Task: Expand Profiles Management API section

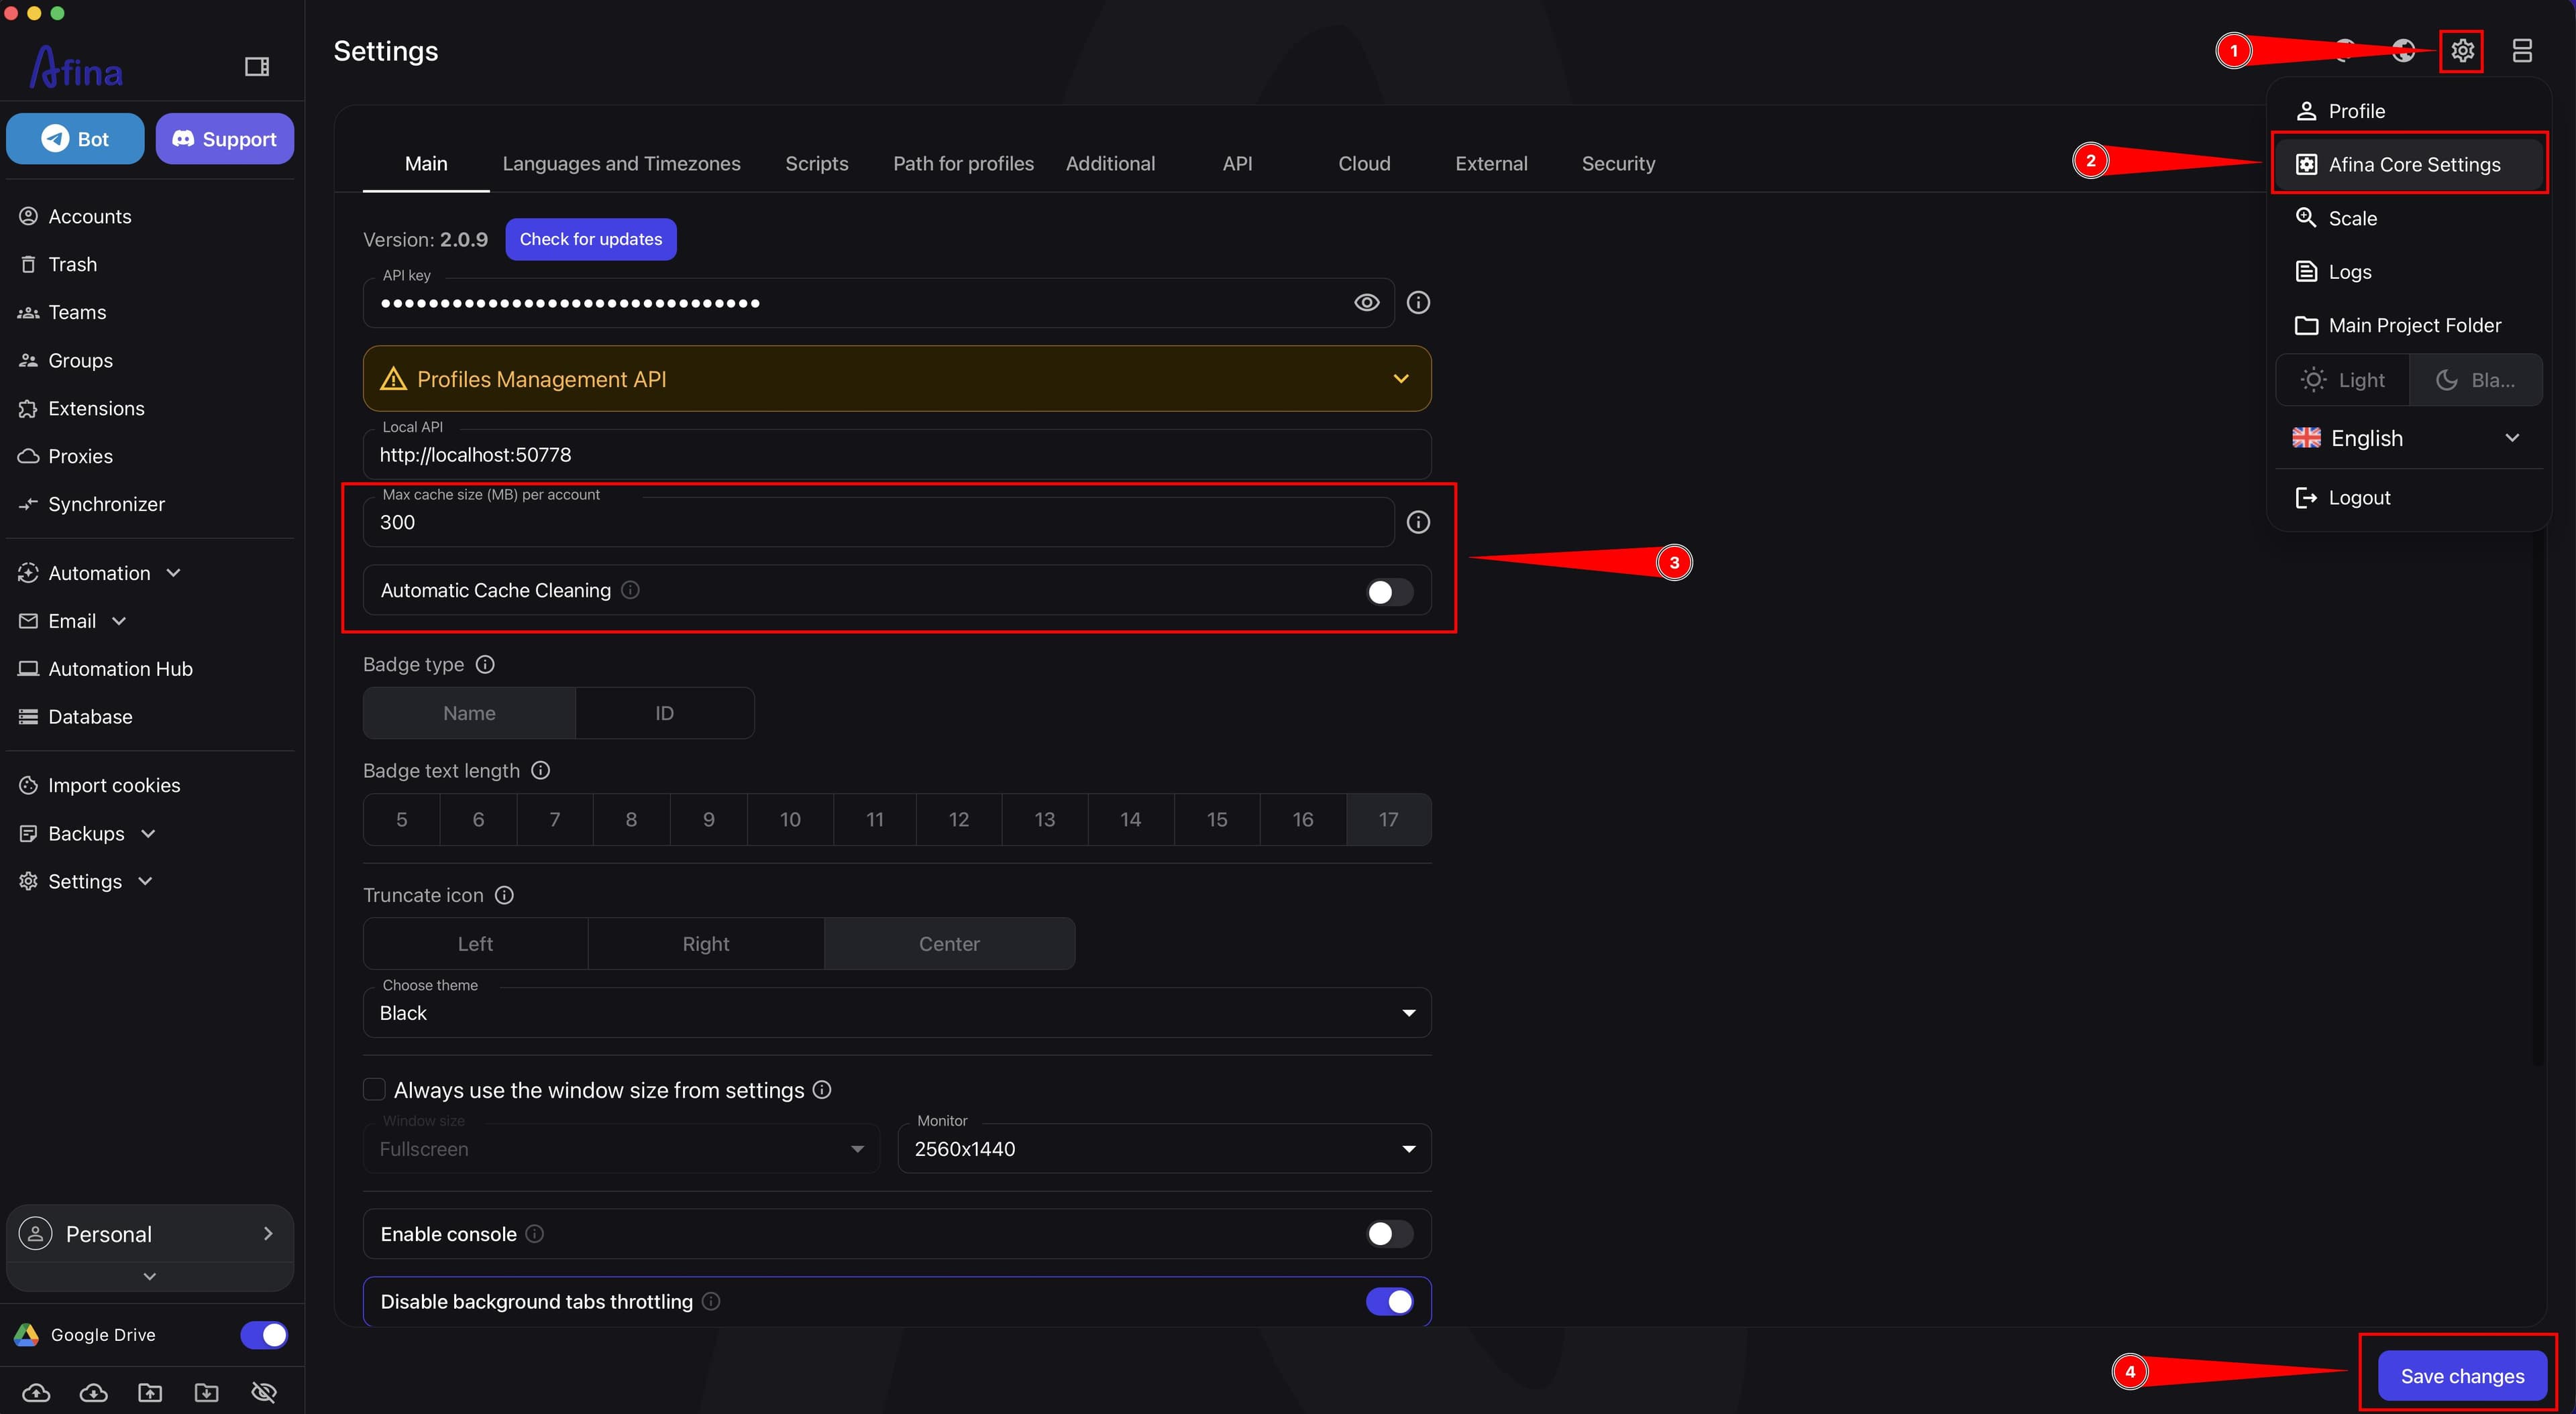Action: pos(897,379)
